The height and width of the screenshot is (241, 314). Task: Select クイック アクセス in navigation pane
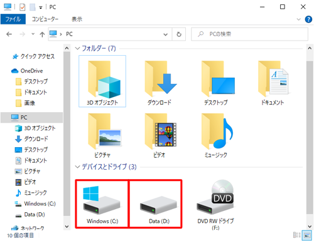tap(33, 56)
